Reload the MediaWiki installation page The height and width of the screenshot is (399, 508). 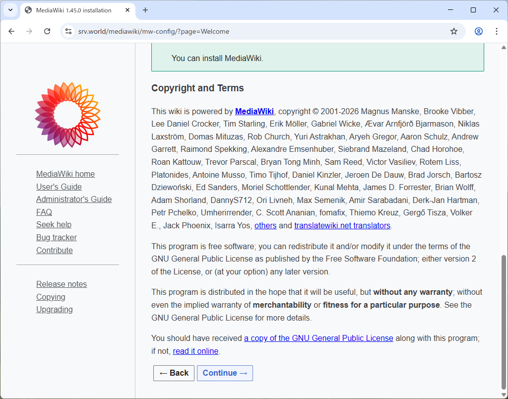click(x=47, y=31)
